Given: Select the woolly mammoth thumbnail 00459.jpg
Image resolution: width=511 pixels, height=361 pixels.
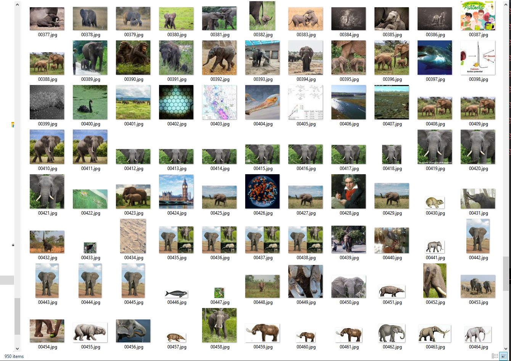Looking at the screenshot, I should click(262, 333).
